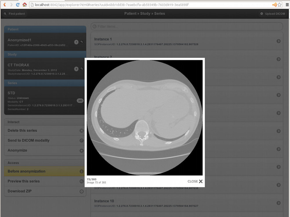
Task: Click the arrow icon on Instance 2 row
Action: [278, 59]
